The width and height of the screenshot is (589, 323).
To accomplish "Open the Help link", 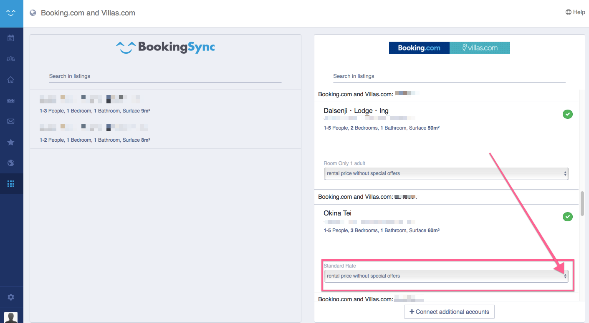I will [x=575, y=13].
